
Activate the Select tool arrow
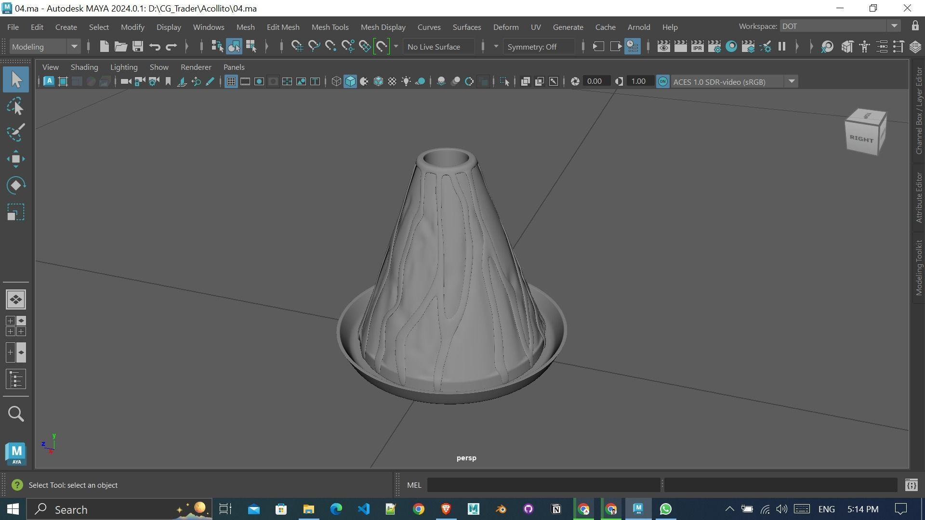(x=16, y=80)
